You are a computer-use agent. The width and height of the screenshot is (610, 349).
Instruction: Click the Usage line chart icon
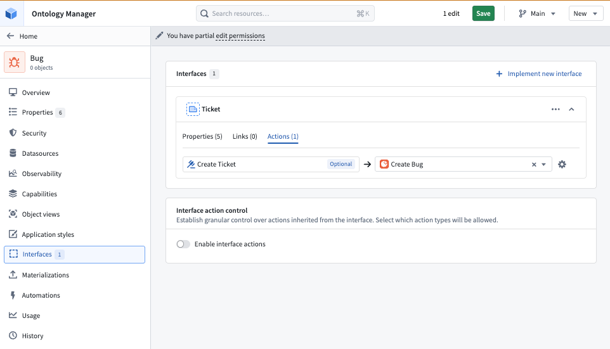[x=13, y=315]
